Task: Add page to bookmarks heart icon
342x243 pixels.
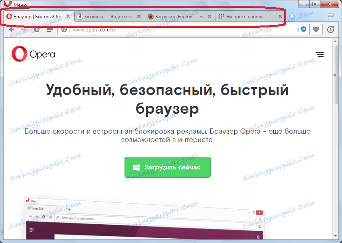Action: click(x=316, y=29)
